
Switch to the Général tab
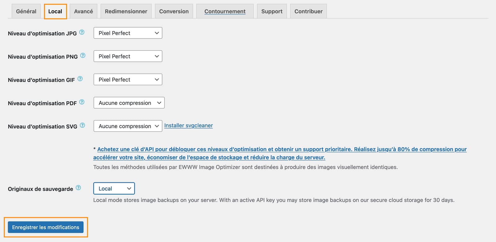coord(26,11)
